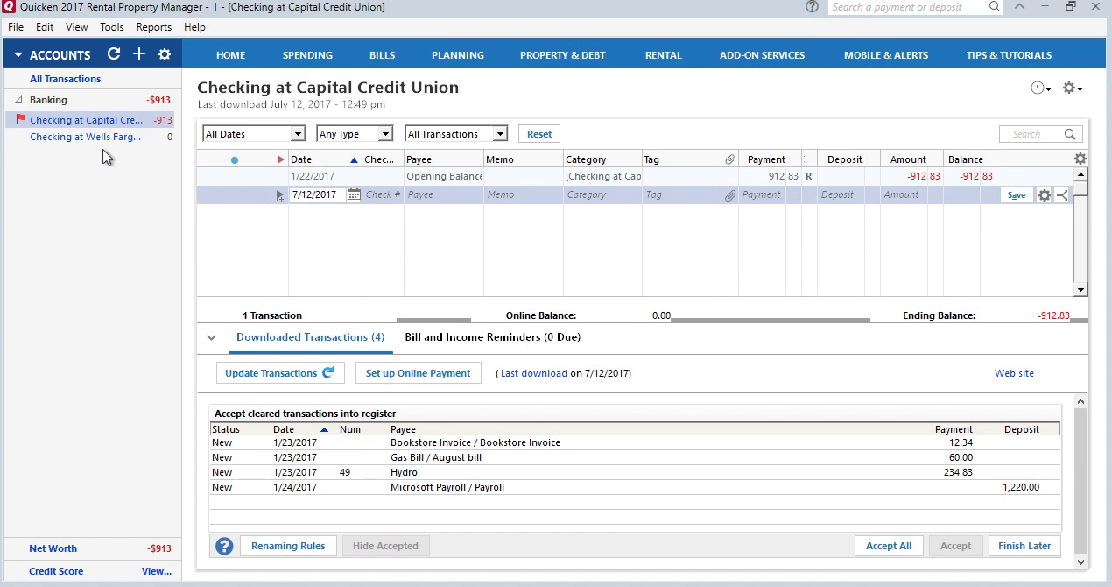Click the register scrollbar down arrow
1112x587 pixels.
click(1080, 290)
